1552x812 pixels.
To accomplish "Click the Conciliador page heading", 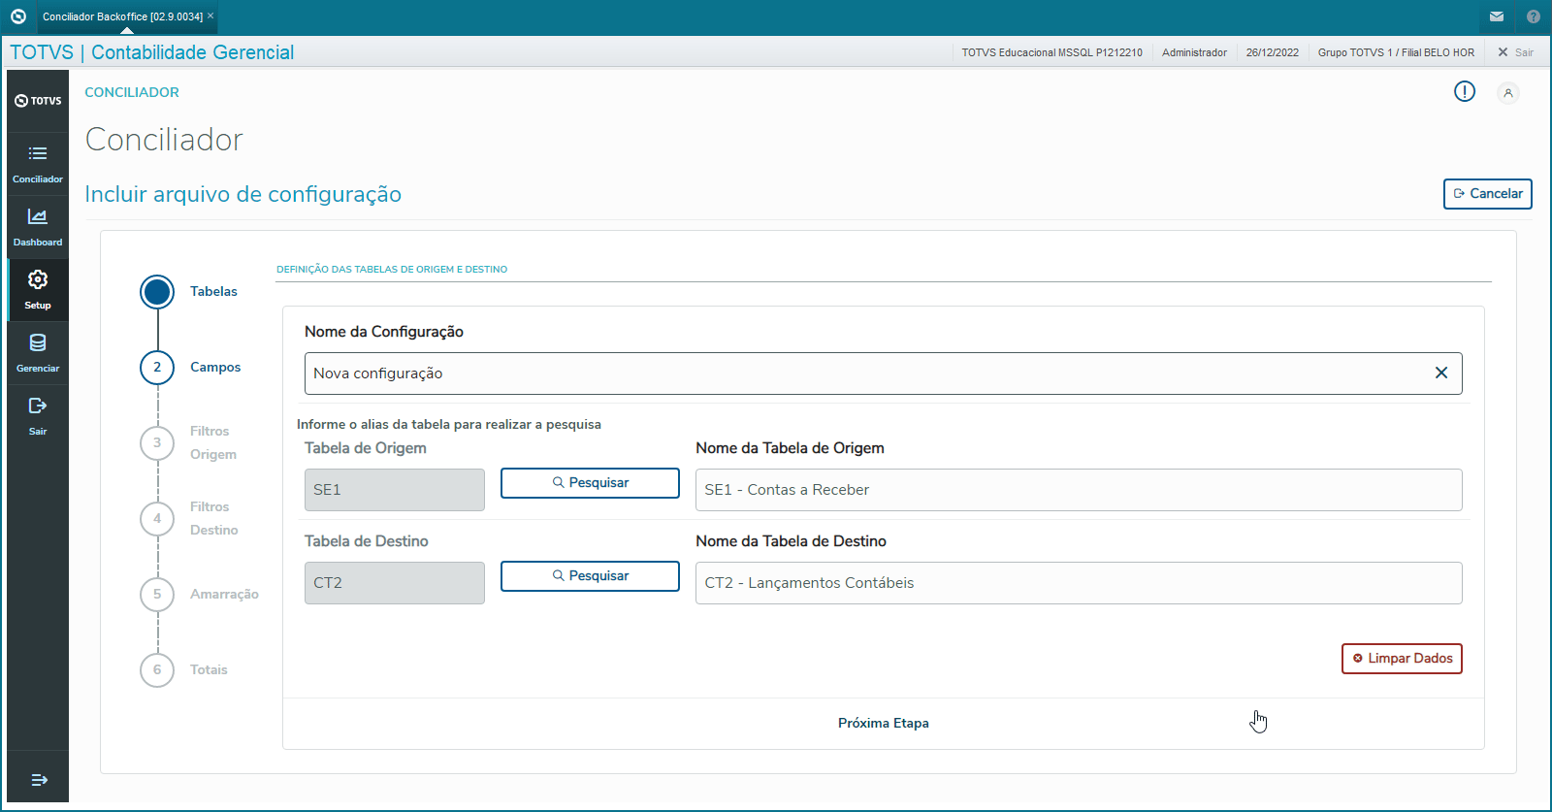I will click(x=164, y=140).
